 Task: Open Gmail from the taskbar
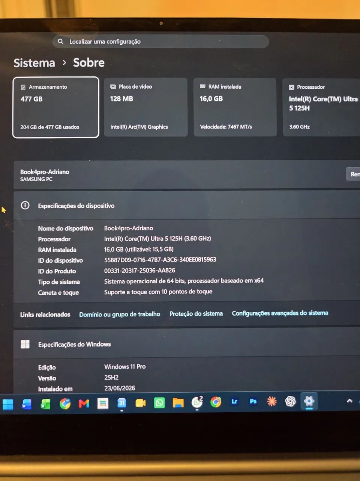click(84, 404)
